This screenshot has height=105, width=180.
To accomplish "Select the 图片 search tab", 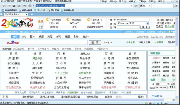I will (32, 37).
